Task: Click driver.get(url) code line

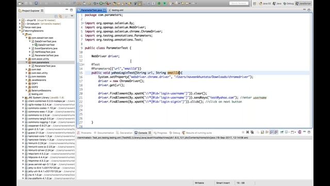Action: point(111,85)
